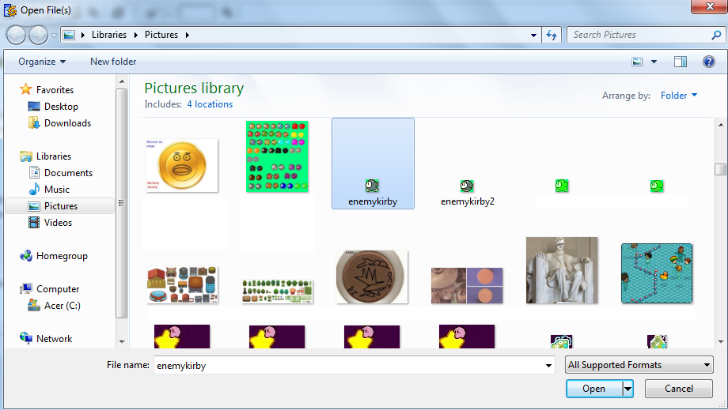The width and height of the screenshot is (728, 410).
Task: Click the search magnifier icon
Action: pos(716,35)
